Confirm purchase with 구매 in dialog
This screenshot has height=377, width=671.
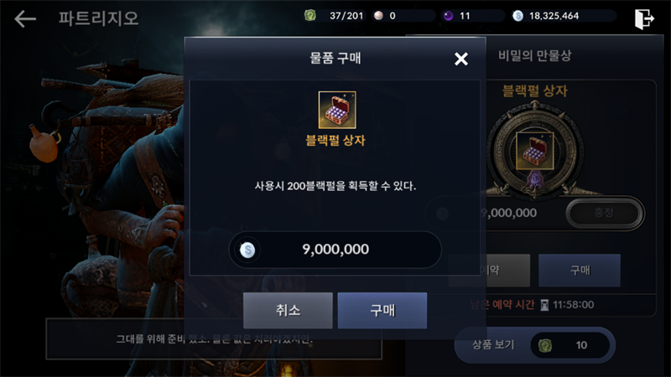point(382,310)
